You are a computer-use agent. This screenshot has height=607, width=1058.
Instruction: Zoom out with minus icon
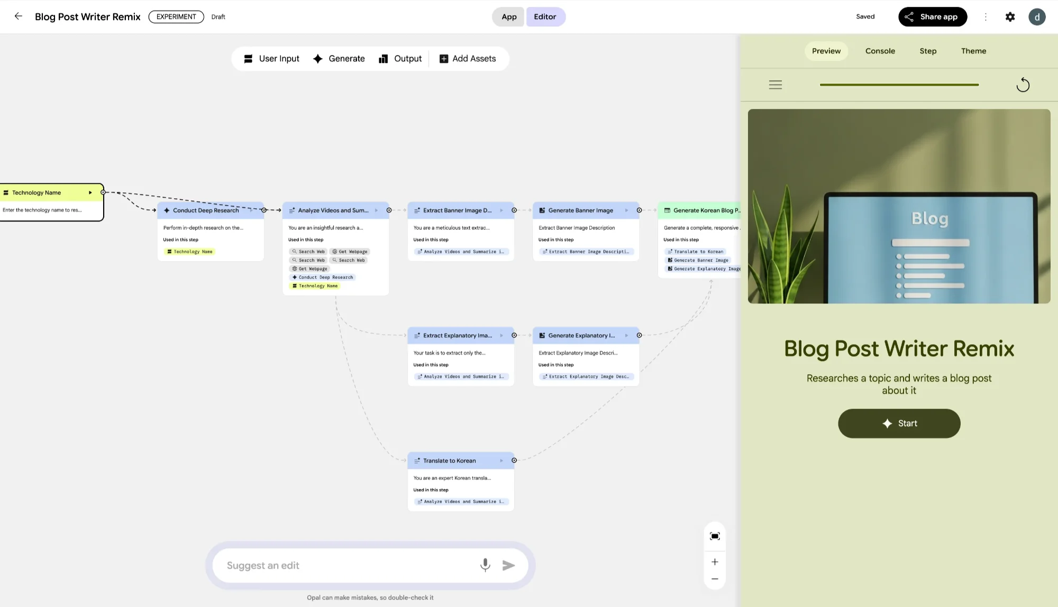pos(715,579)
